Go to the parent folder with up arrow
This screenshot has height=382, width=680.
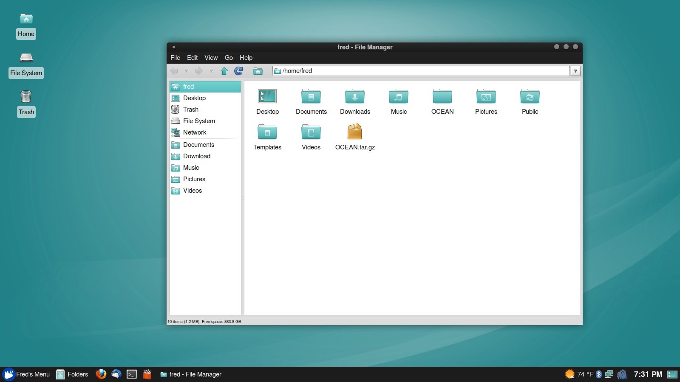click(224, 71)
